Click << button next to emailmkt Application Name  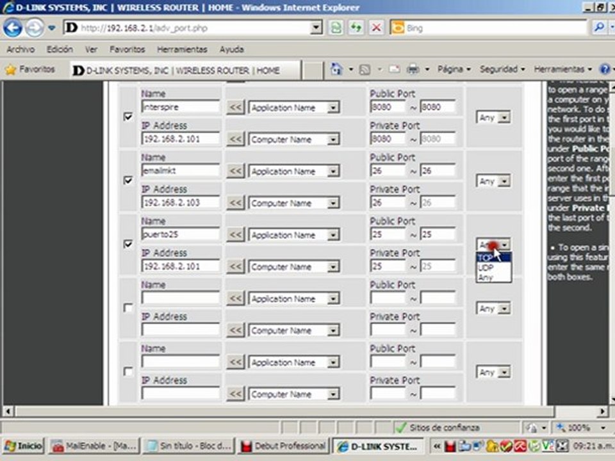pos(235,171)
